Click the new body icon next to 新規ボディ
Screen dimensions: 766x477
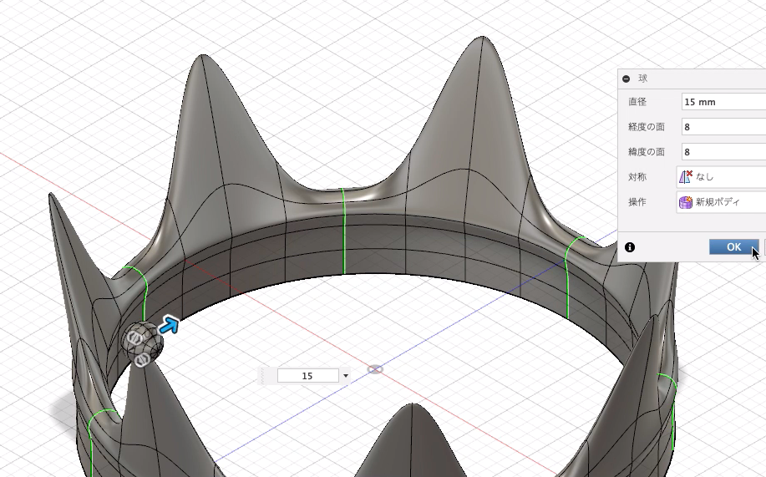[x=686, y=202]
